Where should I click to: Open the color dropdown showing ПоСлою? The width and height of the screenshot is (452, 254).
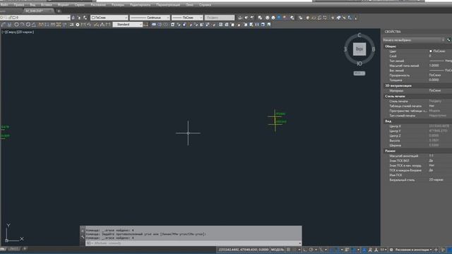[x=109, y=18]
